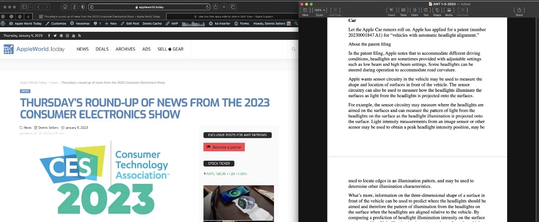539x222 pixels.
Task: Click the Safari address bar
Action: pyautogui.click(x=148, y=7)
